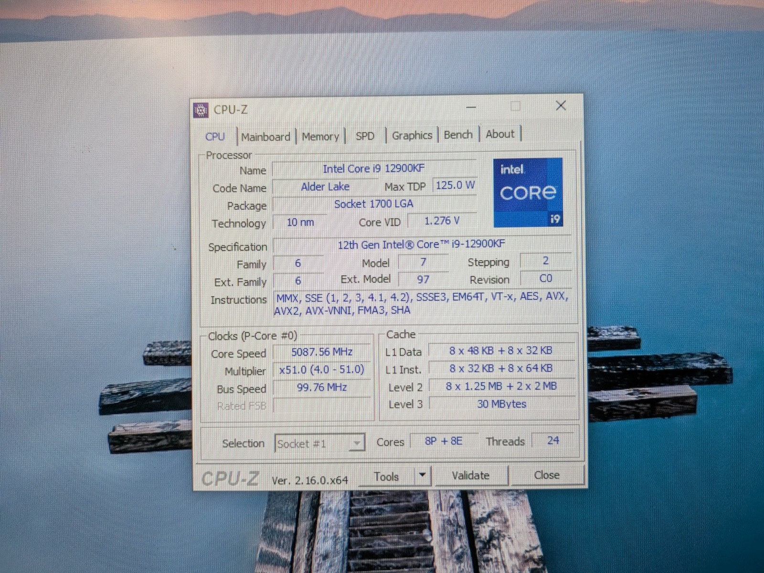The image size is (764, 573).
Task: Select the SPD tab
Action: 365,136
